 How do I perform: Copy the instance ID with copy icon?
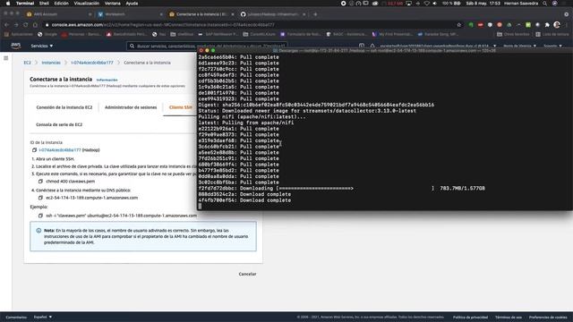[34, 150]
